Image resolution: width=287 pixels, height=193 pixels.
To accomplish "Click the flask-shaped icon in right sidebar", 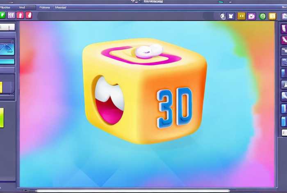I will click(284, 85).
